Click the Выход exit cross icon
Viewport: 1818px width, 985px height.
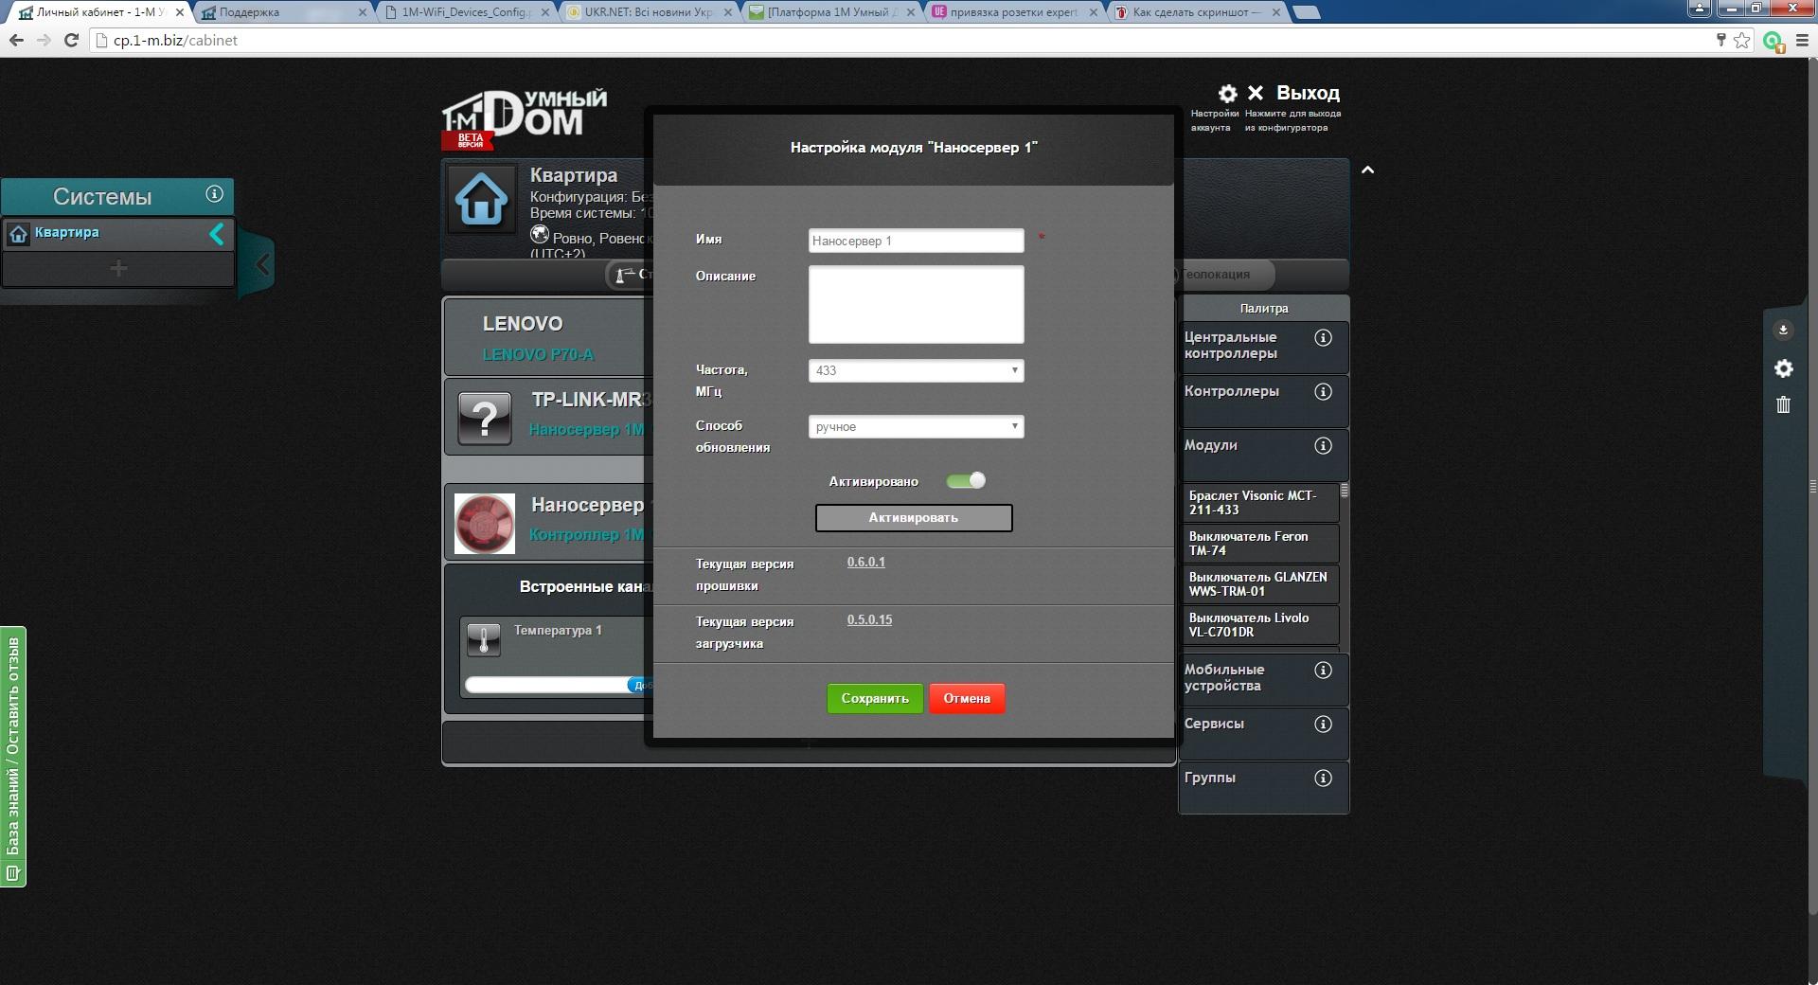coord(1256,93)
